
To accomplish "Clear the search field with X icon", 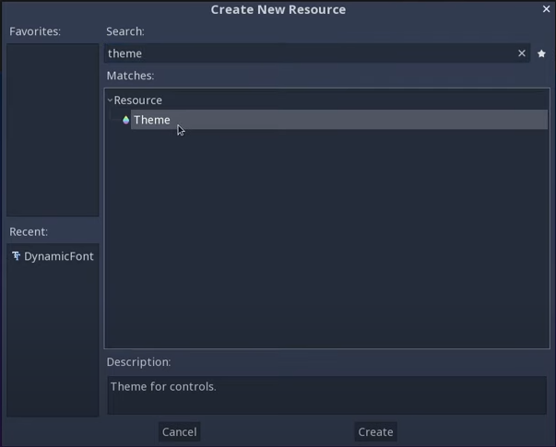I will coord(522,53).
